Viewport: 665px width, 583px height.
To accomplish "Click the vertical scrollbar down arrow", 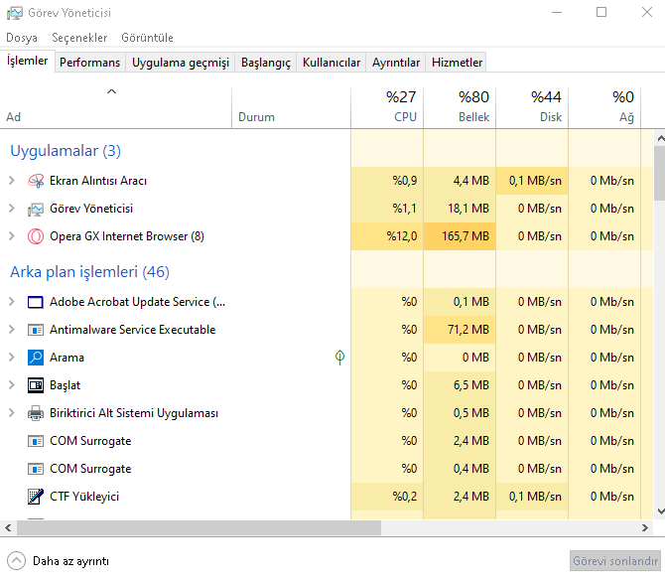I will pyautogui.click(x=660, y=510).
